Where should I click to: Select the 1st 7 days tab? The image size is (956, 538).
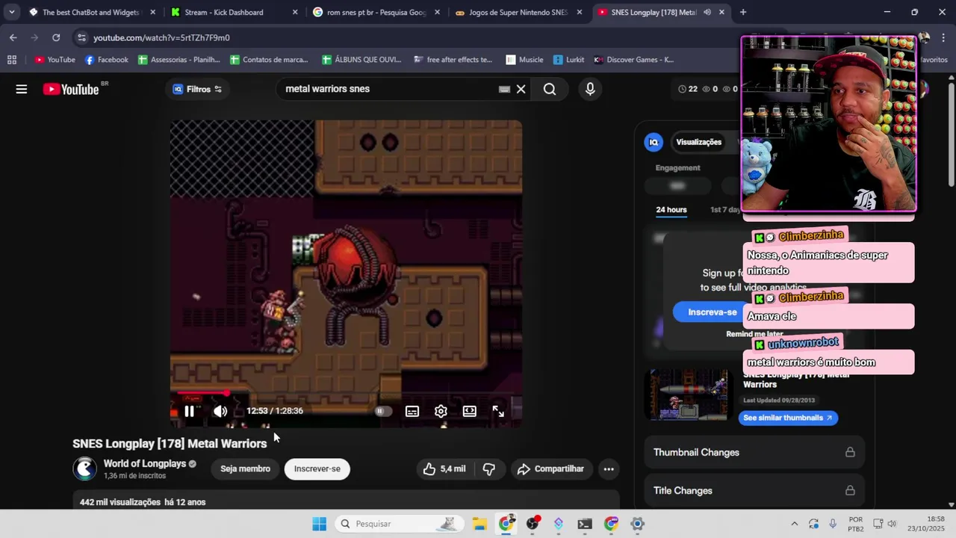tap(724, 209)
